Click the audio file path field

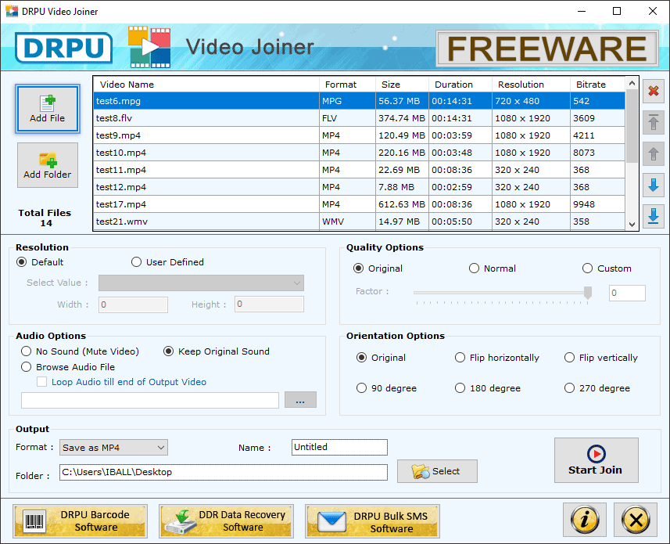pos(150,400)
